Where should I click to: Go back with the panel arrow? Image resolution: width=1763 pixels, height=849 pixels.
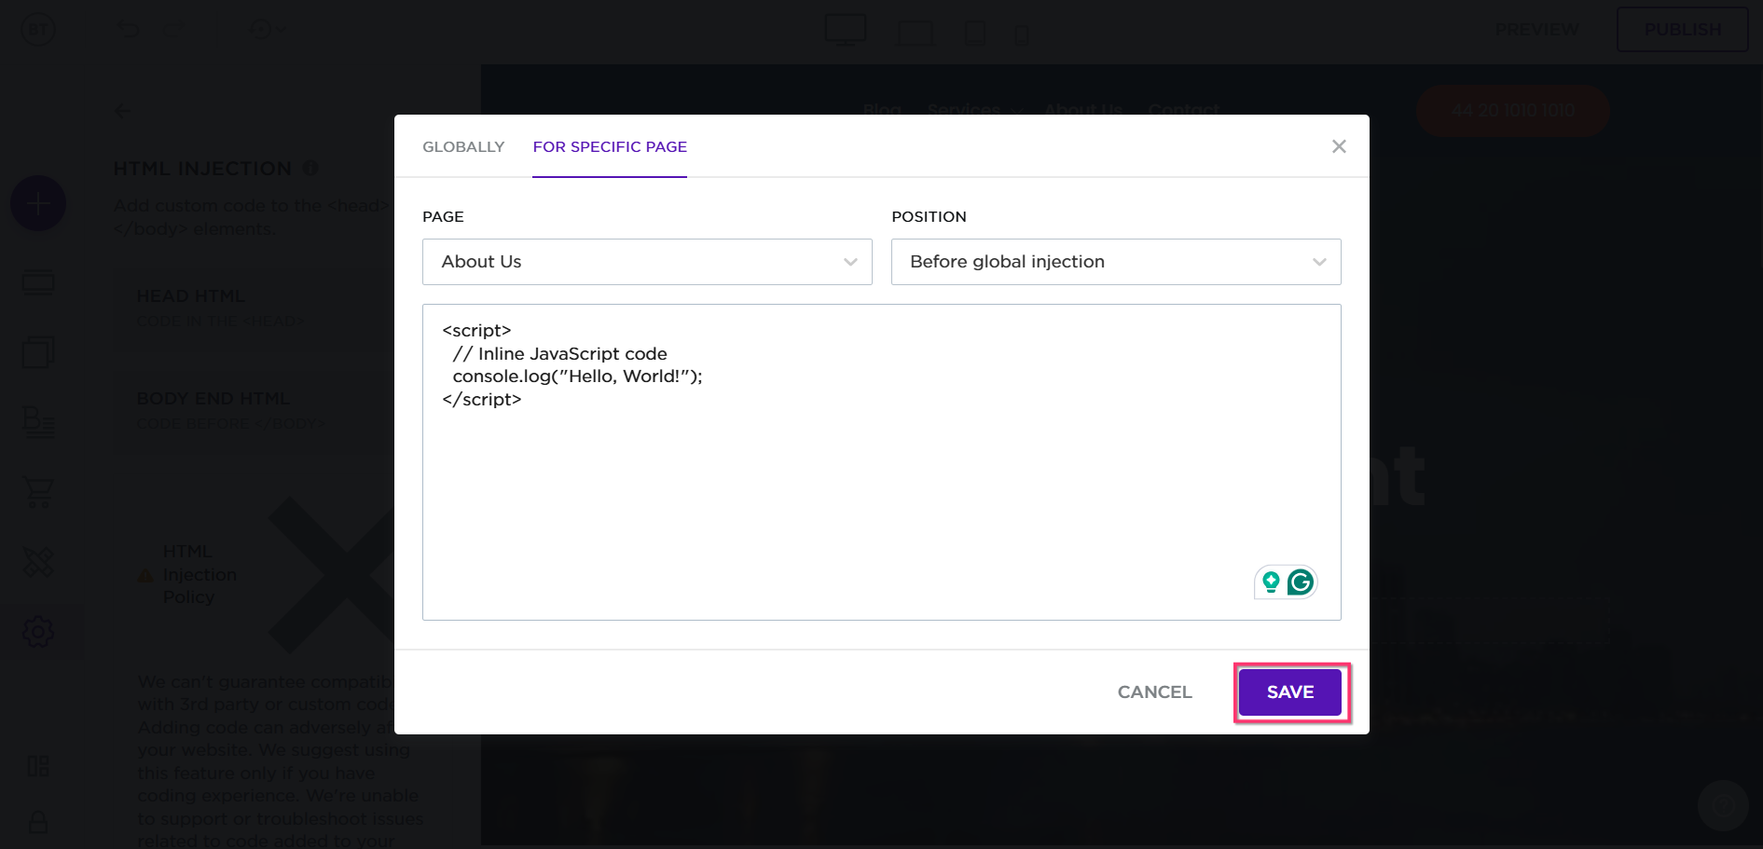click(x=122, y=112)
